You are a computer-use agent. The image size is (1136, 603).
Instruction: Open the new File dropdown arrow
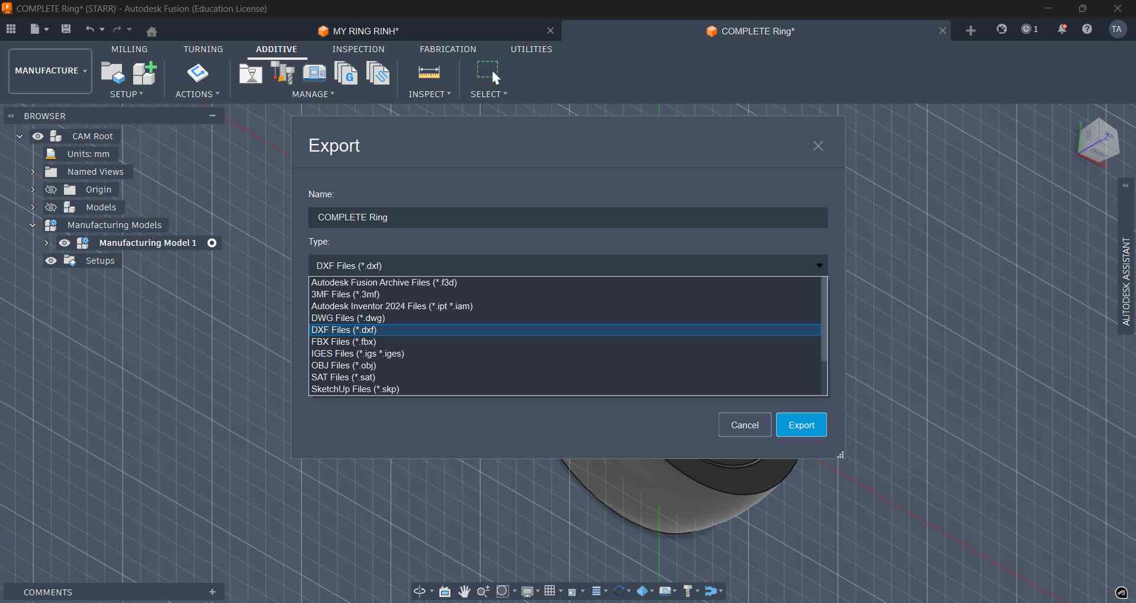(47, 29)
